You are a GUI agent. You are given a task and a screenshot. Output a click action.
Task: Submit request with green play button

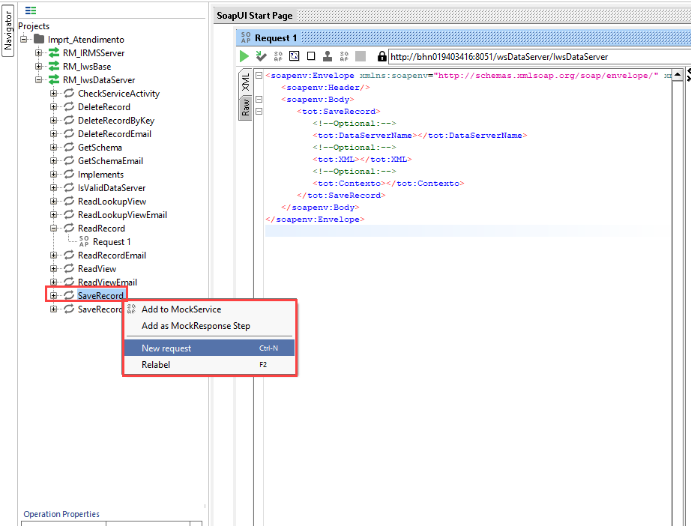click(244, 56)
